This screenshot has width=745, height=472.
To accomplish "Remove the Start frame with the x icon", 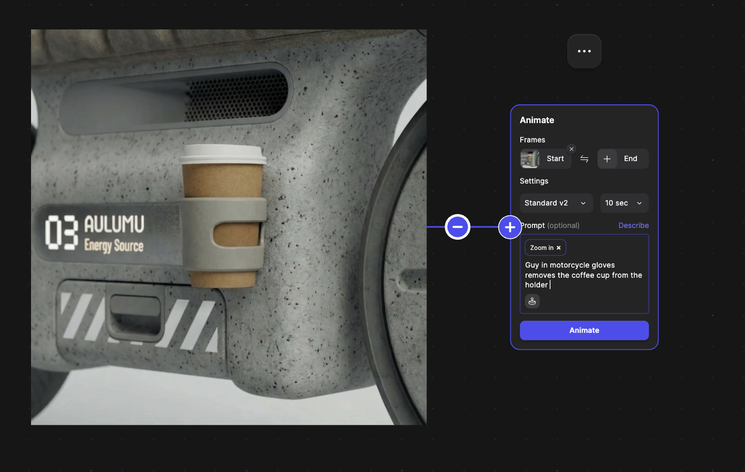I will tap(572, 149).
